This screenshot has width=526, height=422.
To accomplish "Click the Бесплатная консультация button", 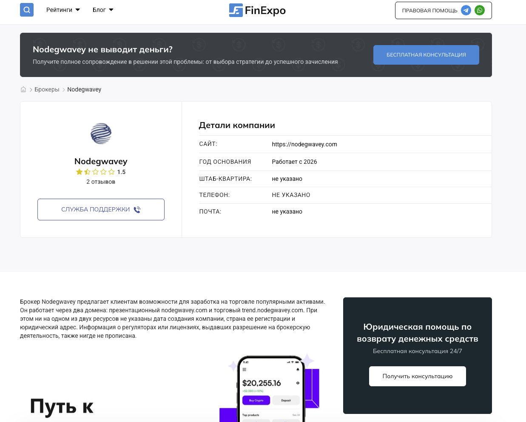I will coord(426,55).
